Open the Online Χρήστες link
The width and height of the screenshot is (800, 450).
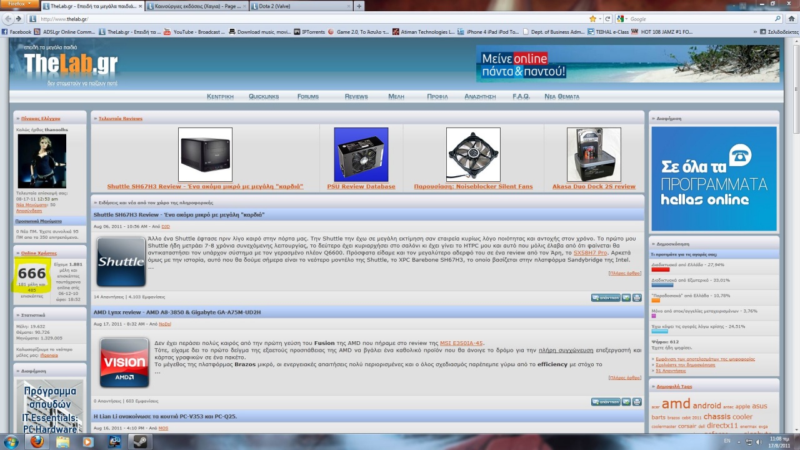(x=39, y=253)
